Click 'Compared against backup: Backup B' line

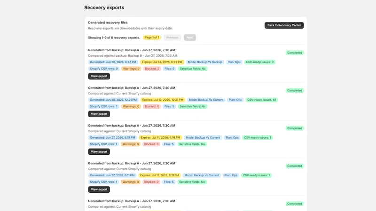[133, 56]
